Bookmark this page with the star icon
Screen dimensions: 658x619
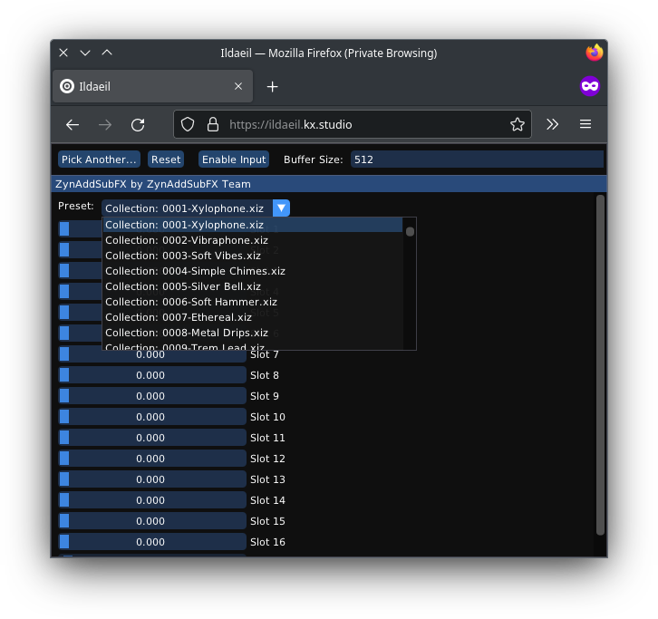coord(517,124)
